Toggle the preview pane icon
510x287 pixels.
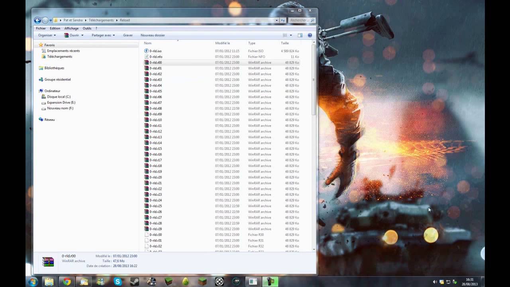click(300, 35)
